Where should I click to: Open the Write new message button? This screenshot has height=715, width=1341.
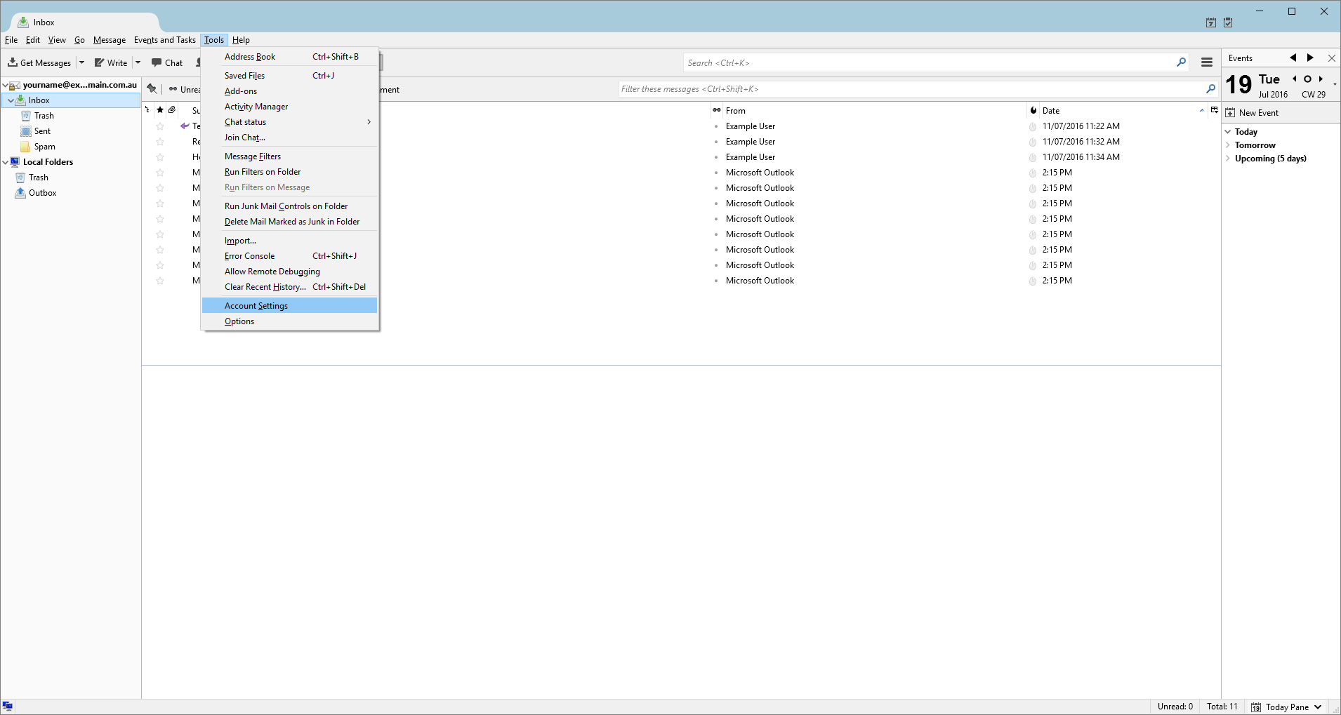(x=111, y=62)
